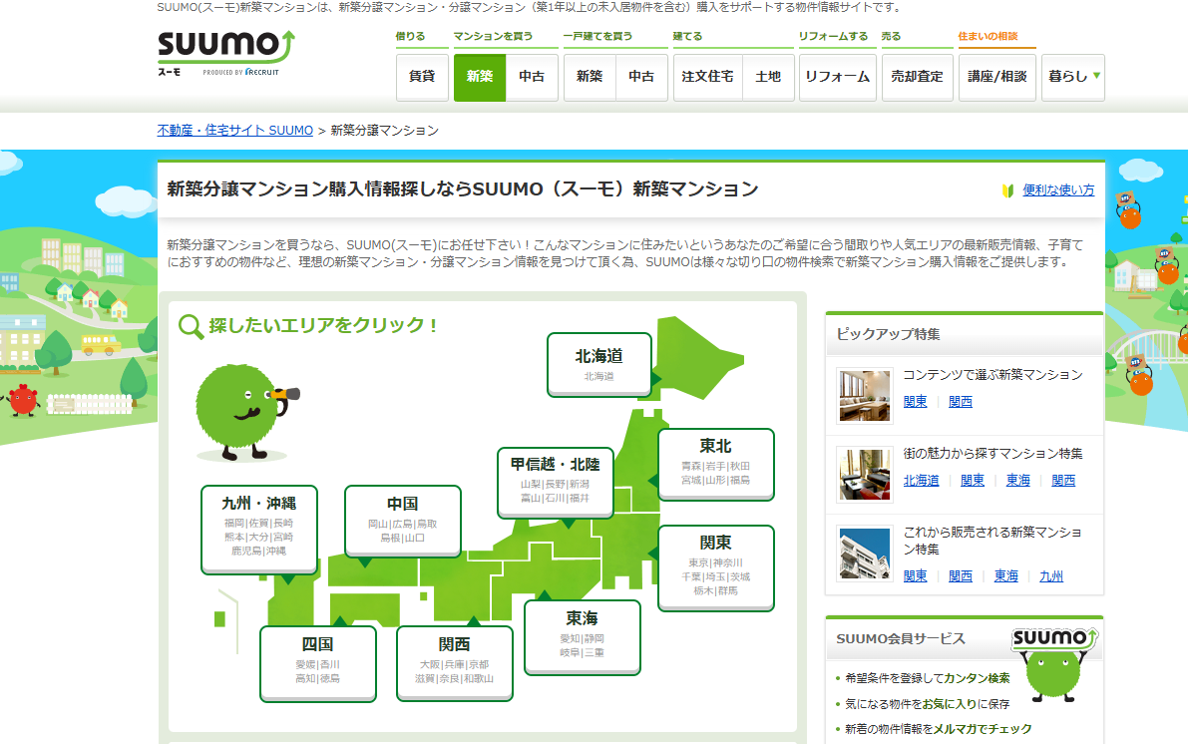Viewport: 1188px width, 744px height.
Task: Open the 便利な使い方 link
Action: [x=1058, y=190]
